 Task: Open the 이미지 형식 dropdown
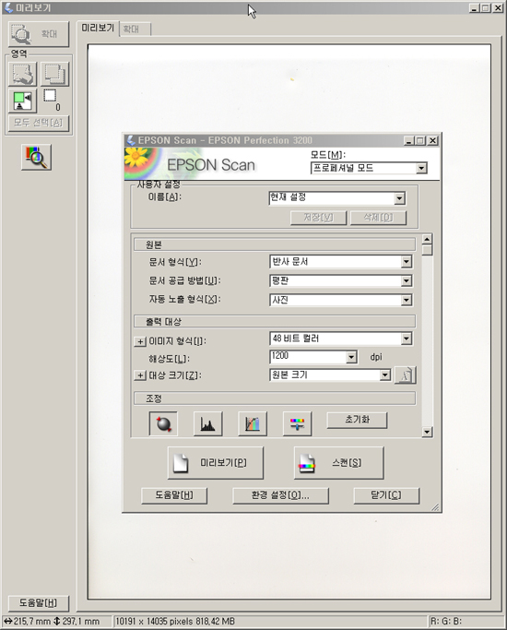click(x=341, y=339)
